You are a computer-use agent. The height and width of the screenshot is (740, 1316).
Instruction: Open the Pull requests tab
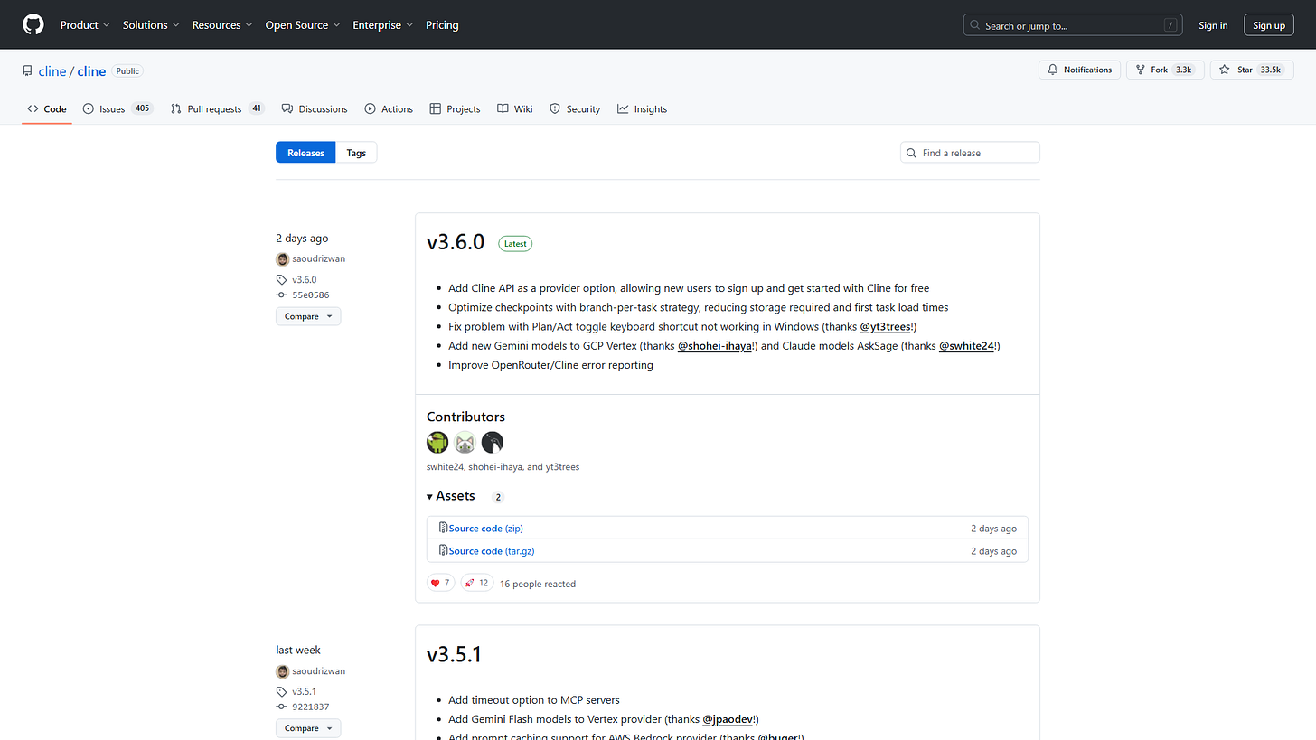point(217,109)
